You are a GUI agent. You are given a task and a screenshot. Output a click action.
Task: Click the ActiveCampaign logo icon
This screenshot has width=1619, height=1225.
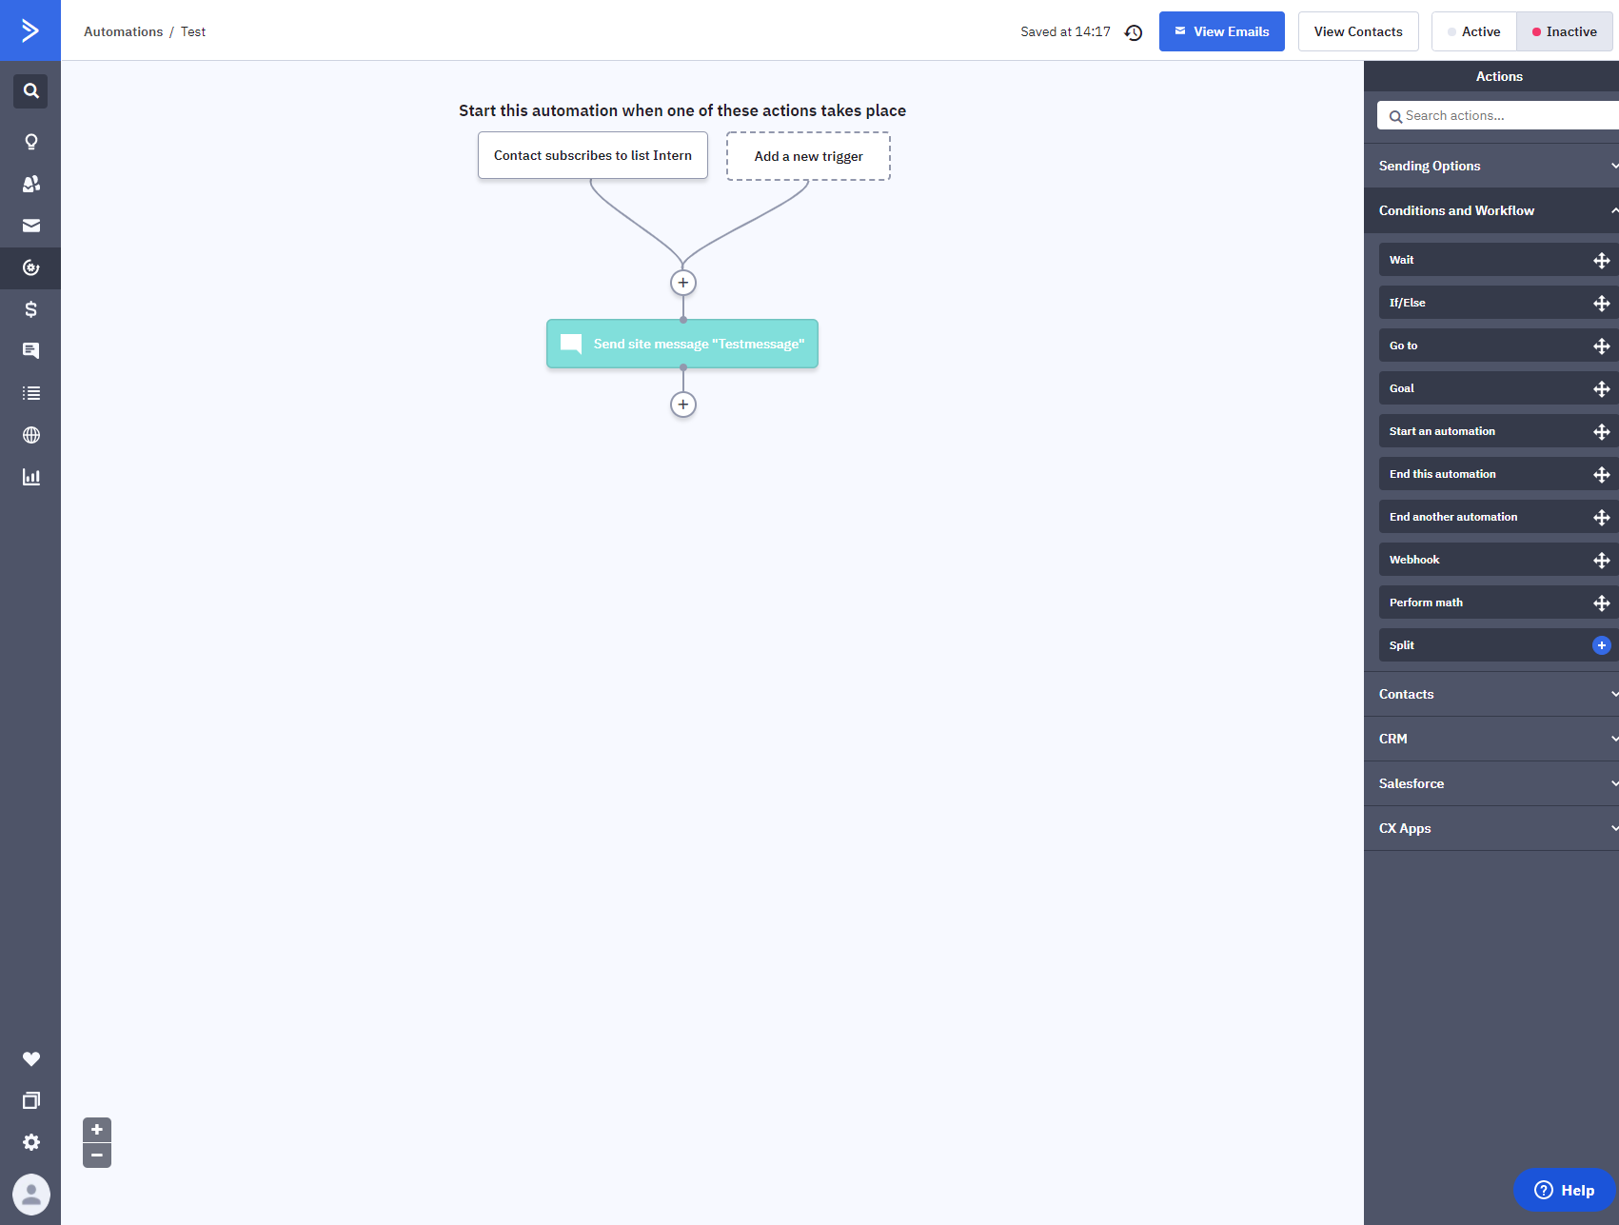(x=30, y=30)
